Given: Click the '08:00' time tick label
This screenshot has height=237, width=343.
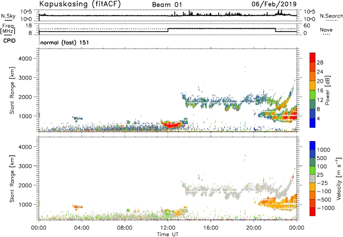Looking at the screenshot, I should (125, 228).
